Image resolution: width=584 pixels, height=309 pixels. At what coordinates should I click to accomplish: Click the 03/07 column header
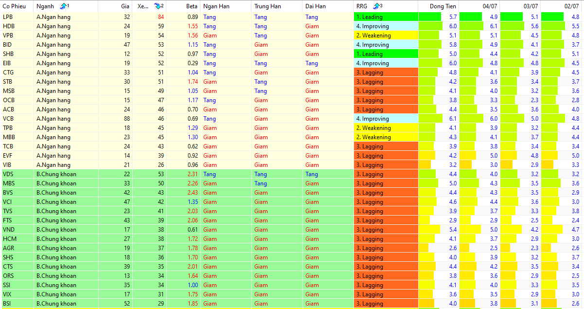tap(520, 6)
